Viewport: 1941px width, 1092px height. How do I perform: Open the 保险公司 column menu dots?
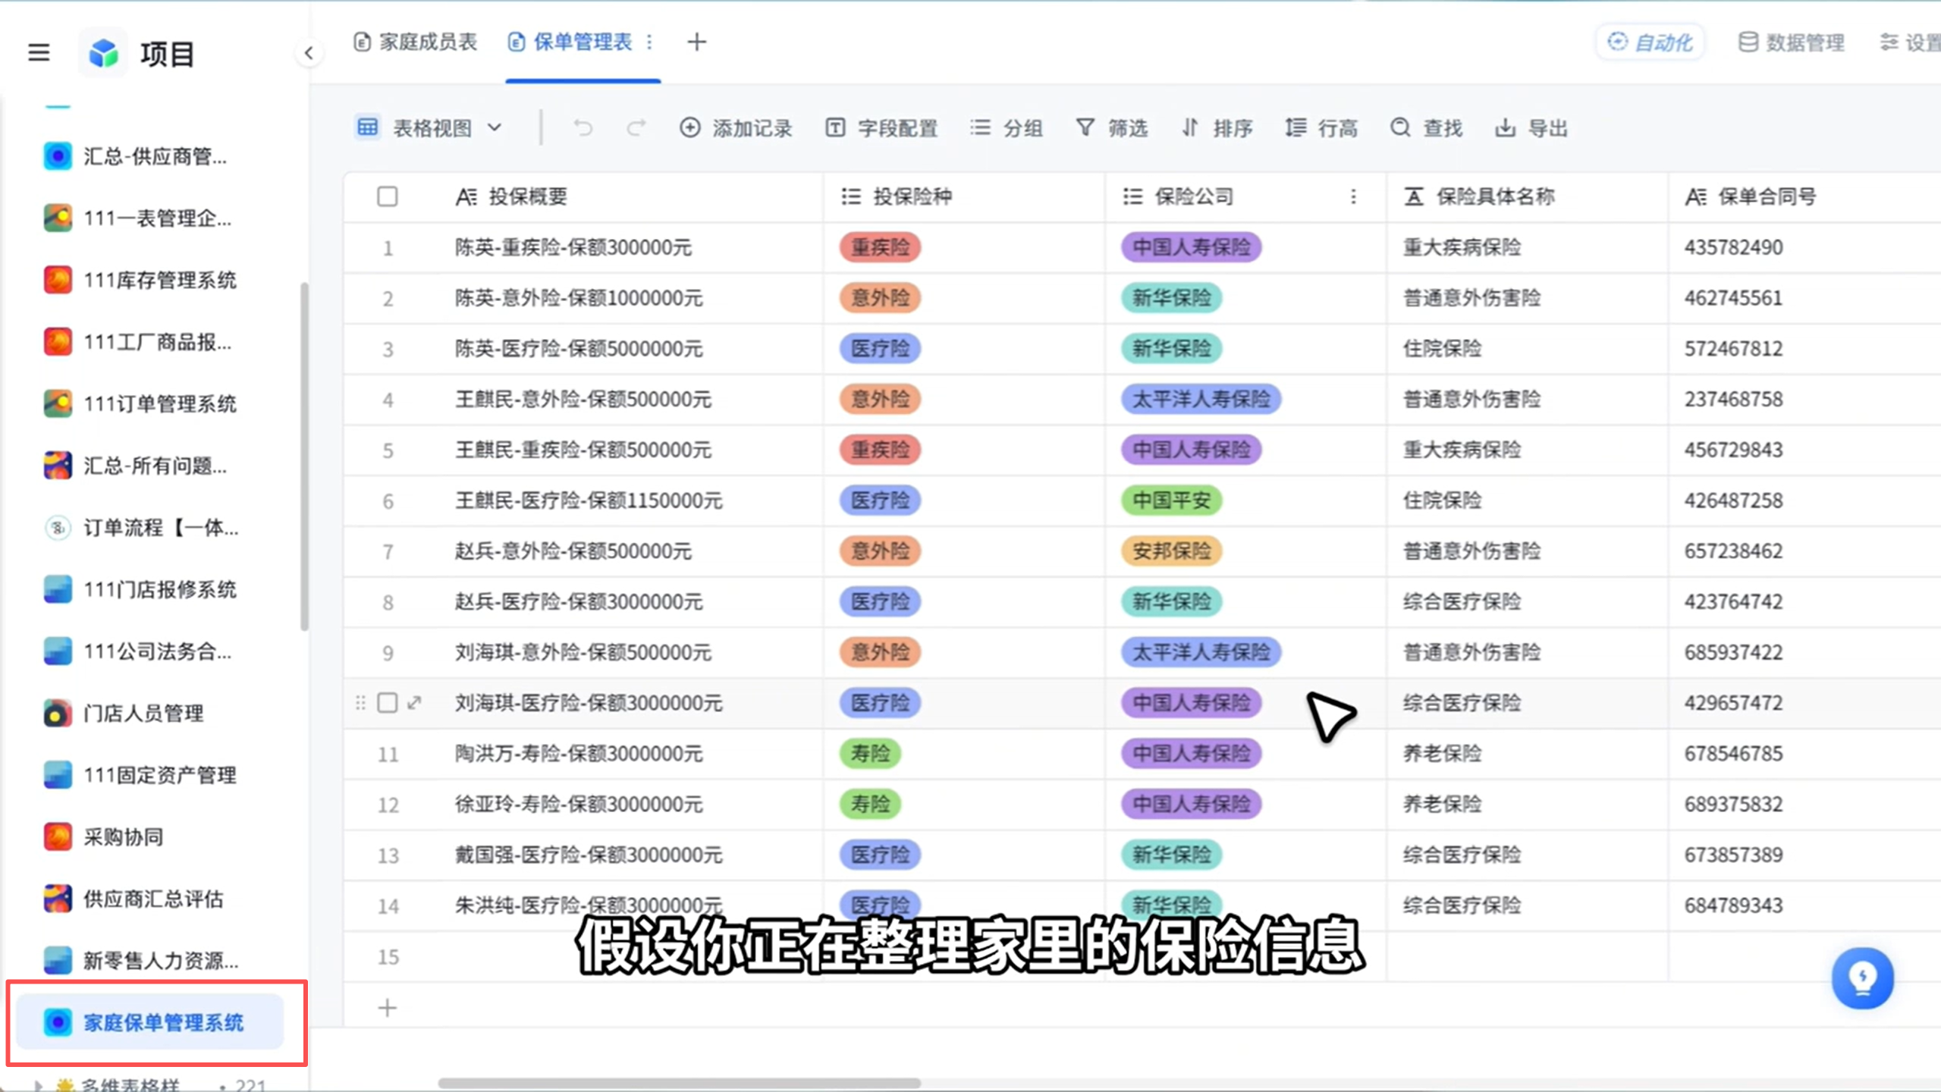tap(1353, 196)
